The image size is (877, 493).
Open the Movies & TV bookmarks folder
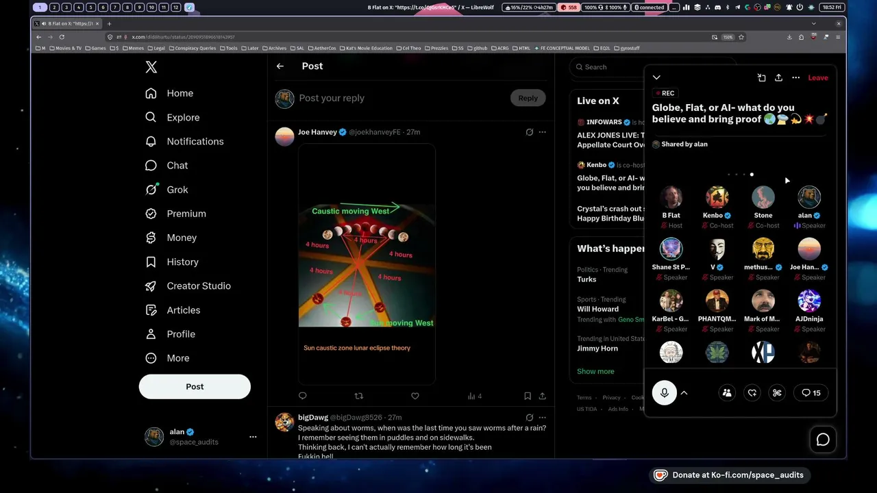[x=65, y=48]
